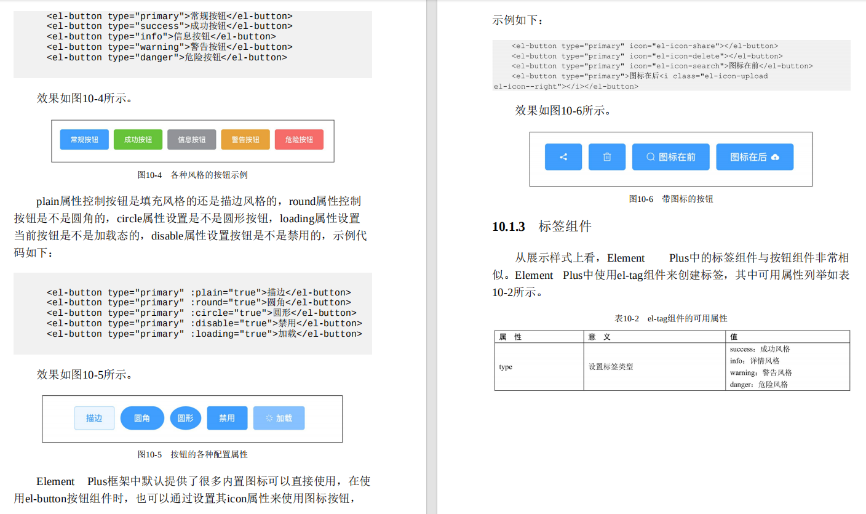
Task: Click the loading-state 加载 button
Action: pos(279,418)
